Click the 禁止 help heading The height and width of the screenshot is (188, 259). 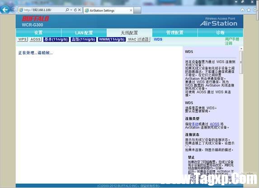(x=191, y=157)
